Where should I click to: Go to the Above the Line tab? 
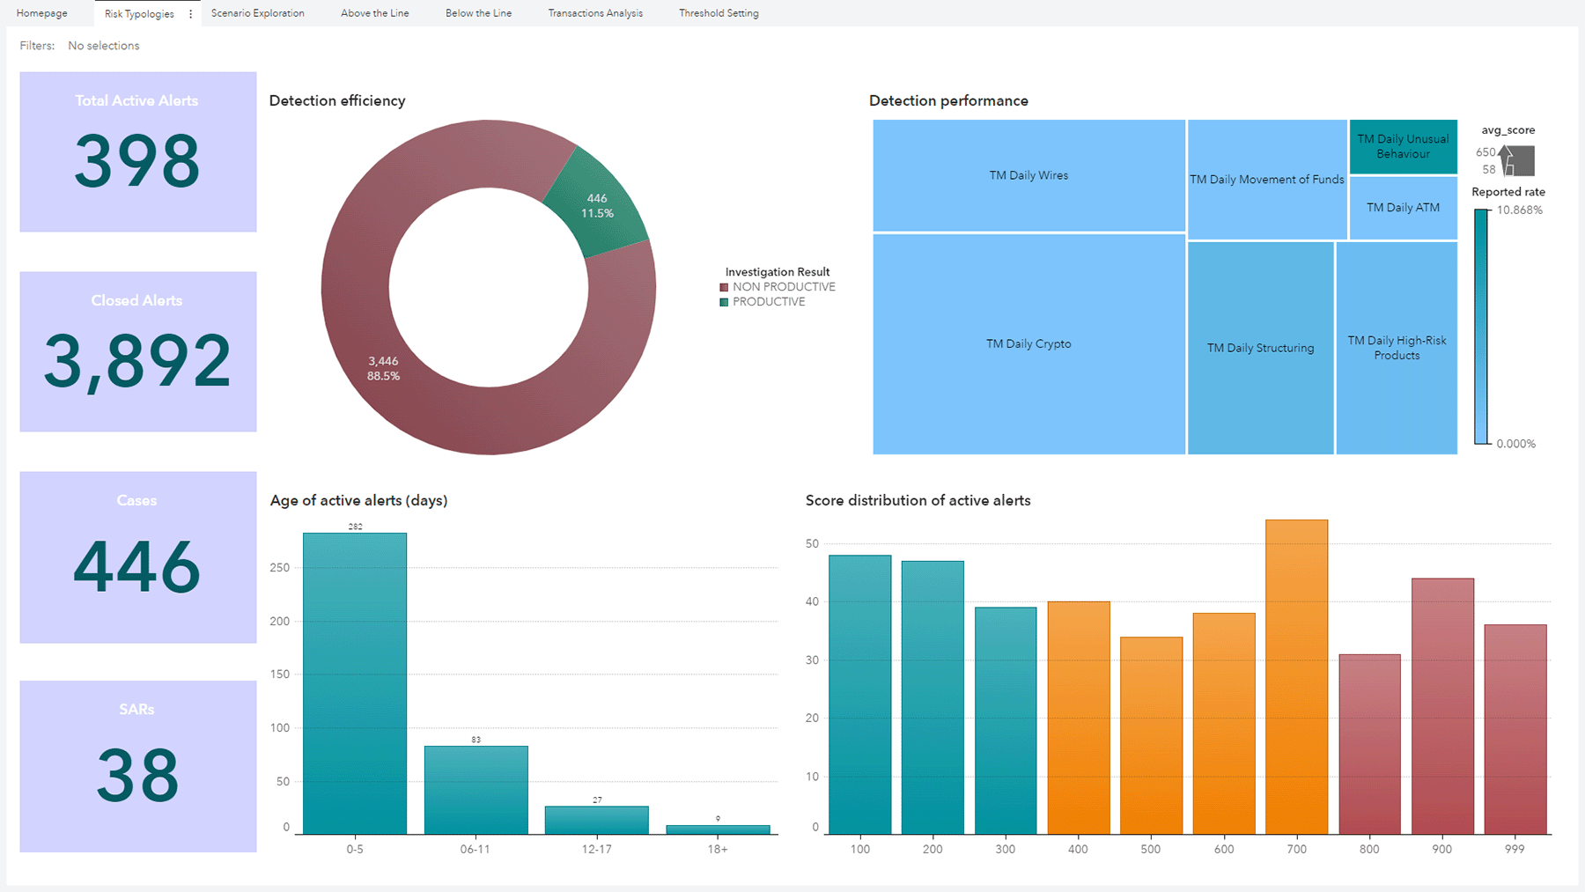click(x=375, y=13)
